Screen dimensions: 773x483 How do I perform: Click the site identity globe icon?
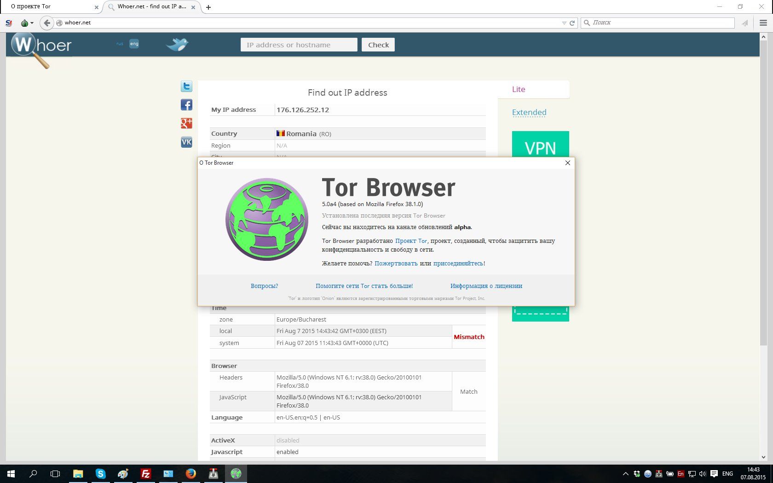(59, 23)
